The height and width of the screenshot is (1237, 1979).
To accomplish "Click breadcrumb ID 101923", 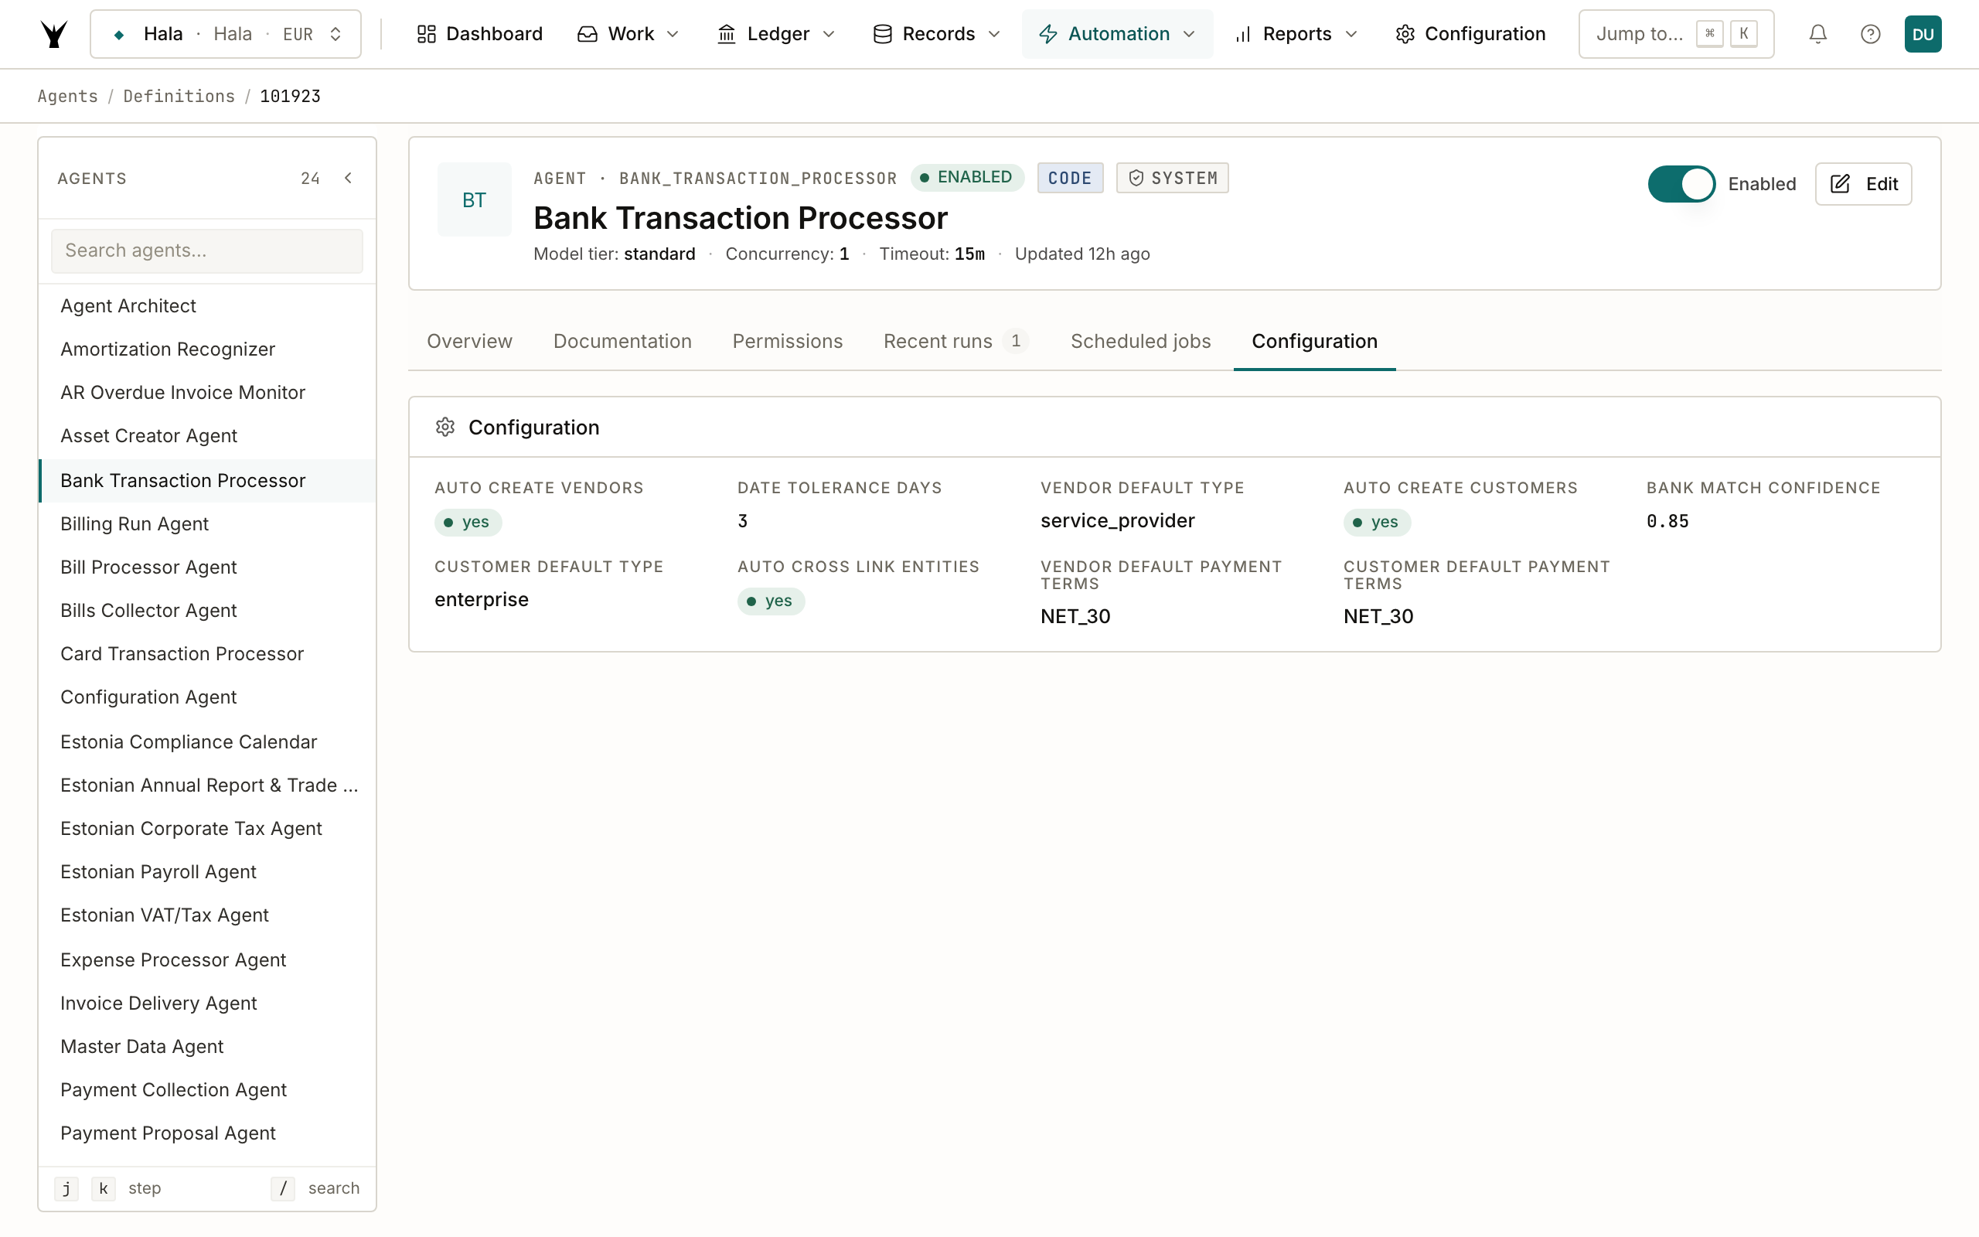I will pos(291,96).
